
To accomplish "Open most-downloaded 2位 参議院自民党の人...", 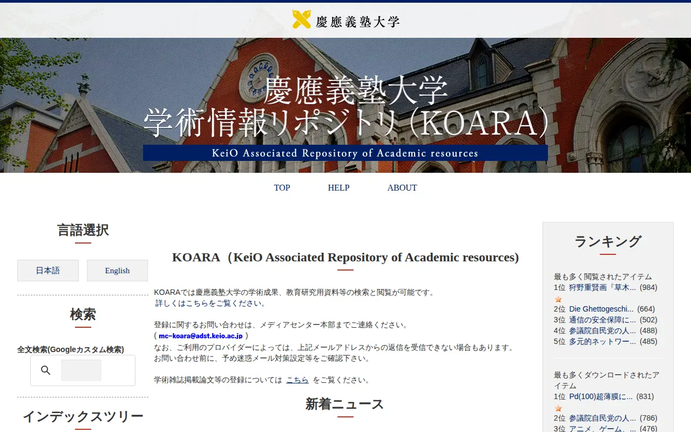I will coord(602,418).
